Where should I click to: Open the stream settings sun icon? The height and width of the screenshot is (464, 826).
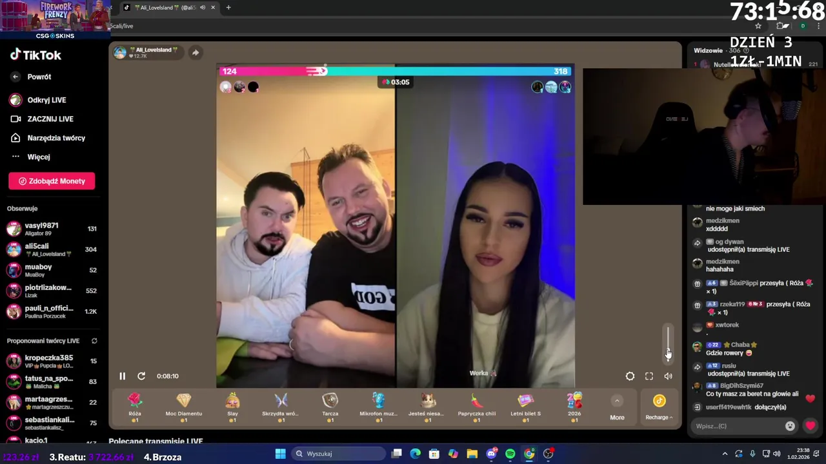630,376
